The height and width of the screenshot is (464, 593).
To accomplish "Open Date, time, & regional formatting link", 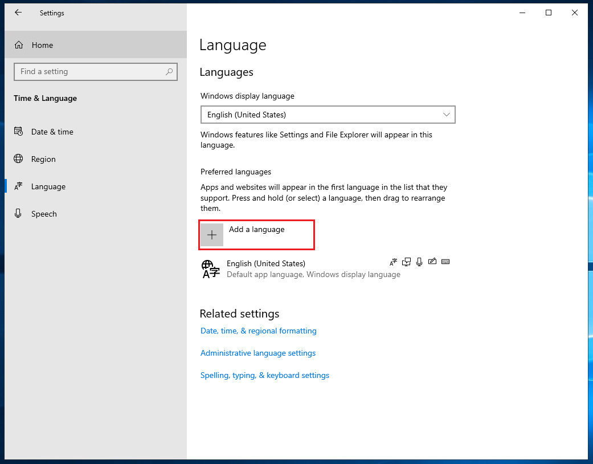I will [258, 331].
